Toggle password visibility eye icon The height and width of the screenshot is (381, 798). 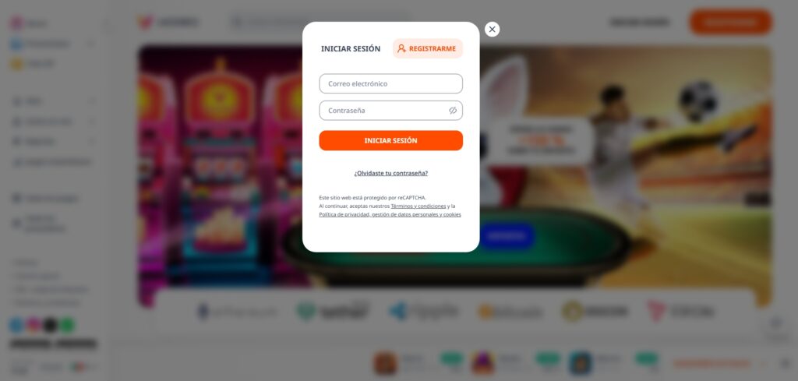click(453, 111)
